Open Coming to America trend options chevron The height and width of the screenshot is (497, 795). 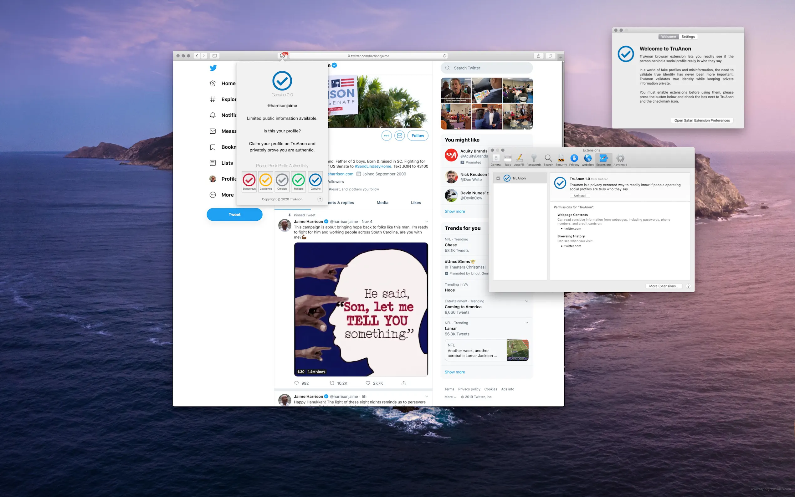point(526,301)
